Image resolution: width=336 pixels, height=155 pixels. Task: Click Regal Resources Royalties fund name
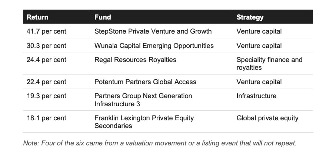click(136, 60)
